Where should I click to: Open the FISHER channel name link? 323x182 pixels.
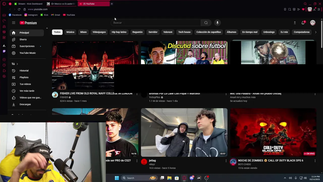point(64,97)
